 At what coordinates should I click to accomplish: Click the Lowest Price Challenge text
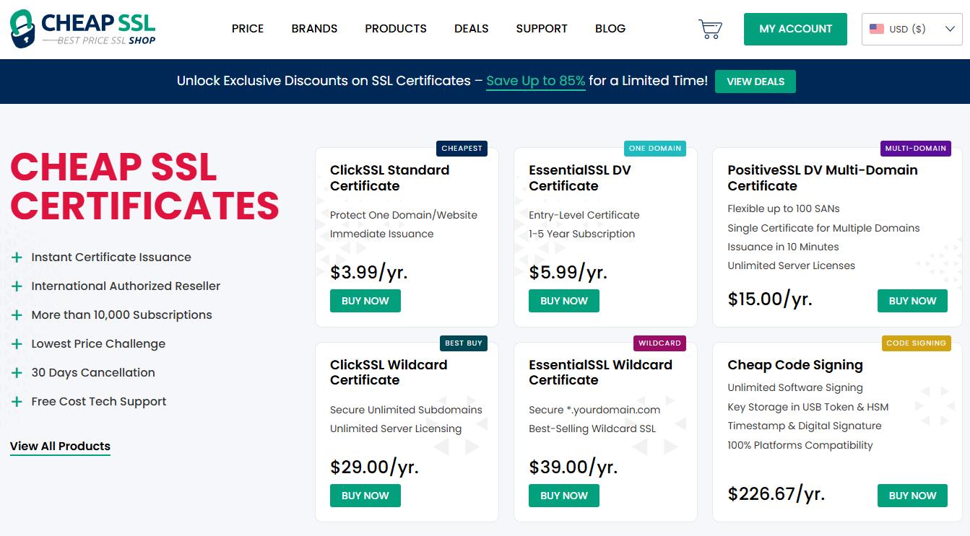98,344
